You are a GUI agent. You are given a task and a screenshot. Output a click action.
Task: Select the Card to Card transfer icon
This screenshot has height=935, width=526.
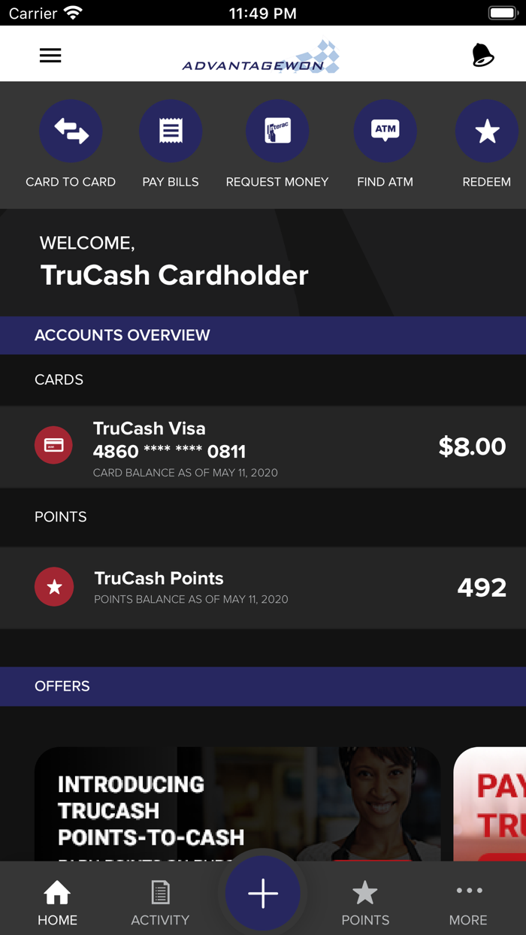point(71,131)
